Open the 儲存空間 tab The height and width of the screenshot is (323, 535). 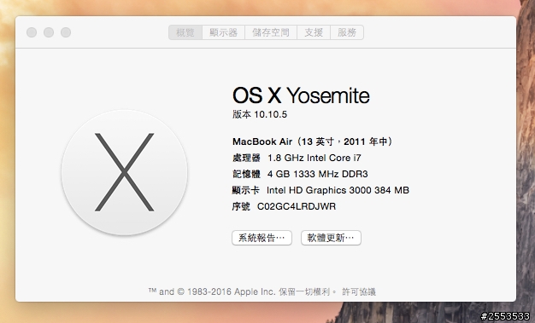pyautogui.click(x=271, y=32)
